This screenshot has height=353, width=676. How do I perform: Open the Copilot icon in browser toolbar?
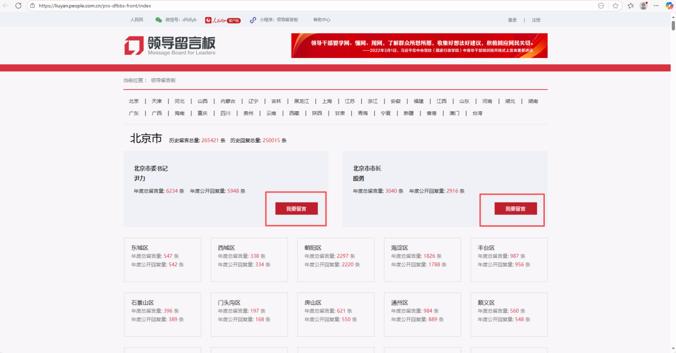coord(669,5)
